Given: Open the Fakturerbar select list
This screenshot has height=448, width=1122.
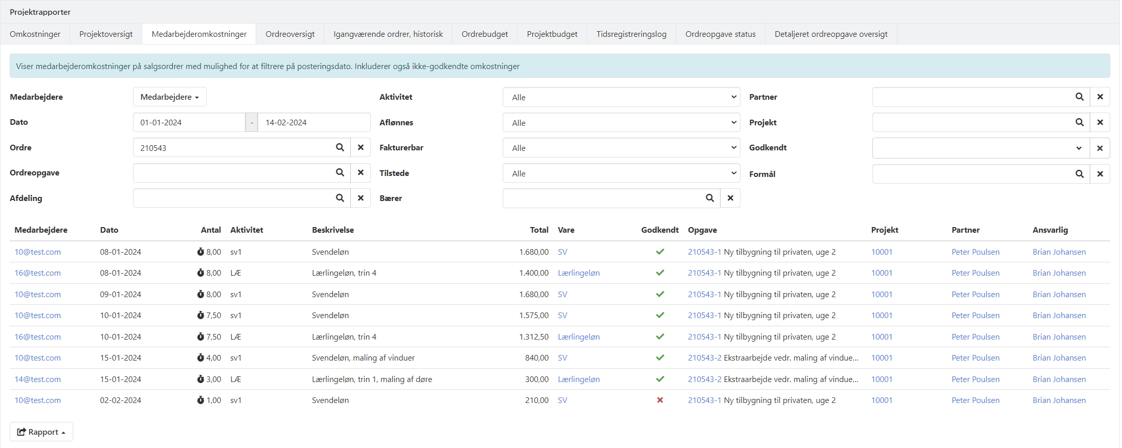Looking at the screenshot, I should 621,148.
